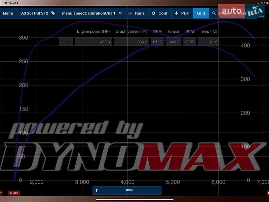Tap the red SHARE button
The width and height of the screenshot is (269, 202).
click(14, 193)
